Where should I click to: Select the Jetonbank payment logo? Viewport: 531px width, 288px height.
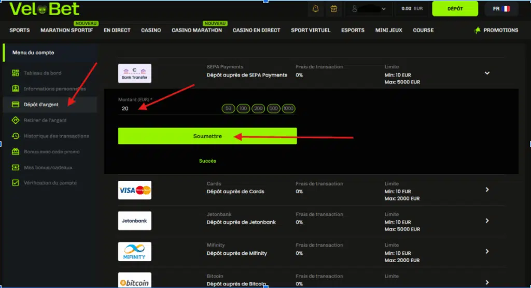point(134,221)
